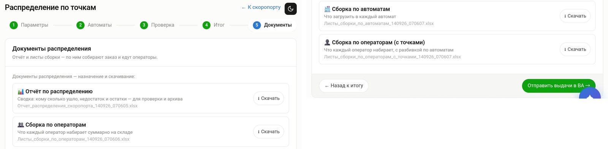Click Назад к итогу button

tap(344, 86)
